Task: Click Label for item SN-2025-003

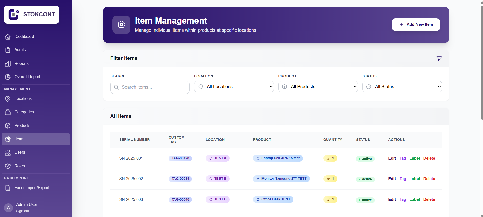Action: coord(414,200)
